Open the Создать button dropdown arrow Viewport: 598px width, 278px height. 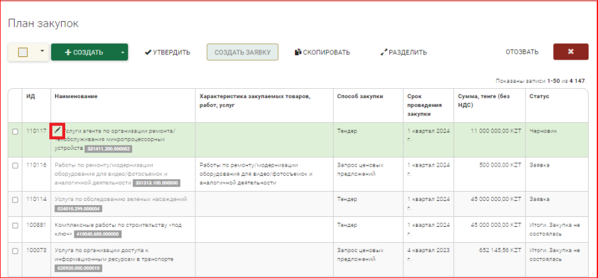tap(122, 52)
